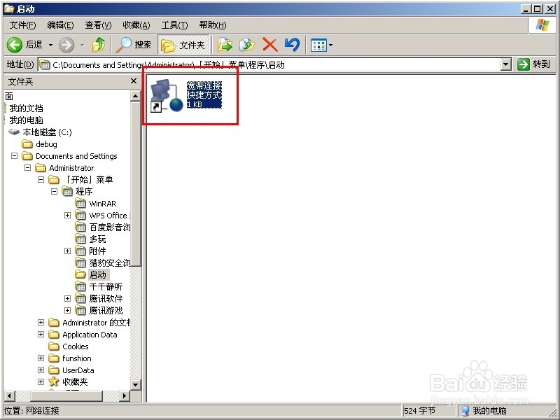The height and width of the screenshot is (420, 560).
Task: Close the Folders side pane
Action: coord(134,81)
